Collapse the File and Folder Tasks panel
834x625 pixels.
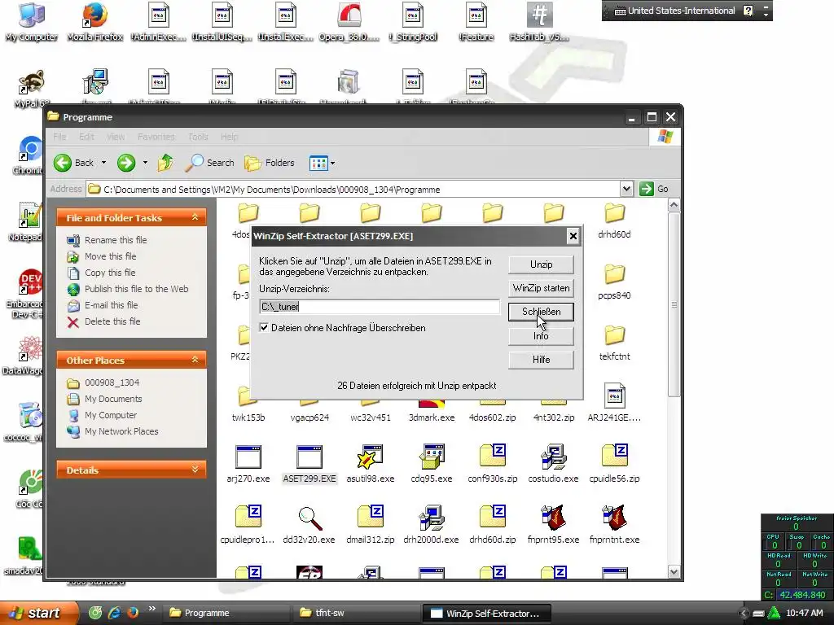(195, 217)
